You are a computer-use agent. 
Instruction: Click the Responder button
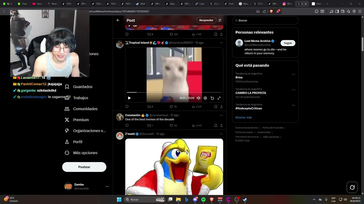click(x=206, y=20)
